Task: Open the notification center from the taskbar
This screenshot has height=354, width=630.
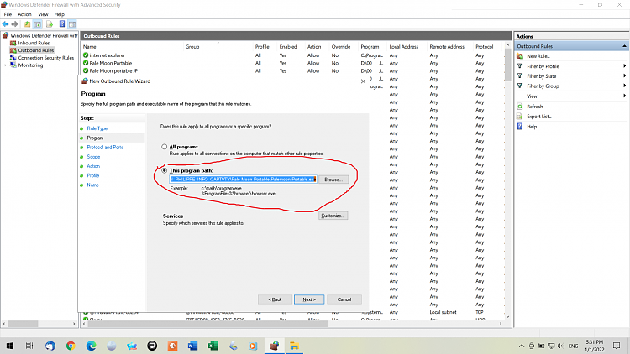Action: point(617,346)
